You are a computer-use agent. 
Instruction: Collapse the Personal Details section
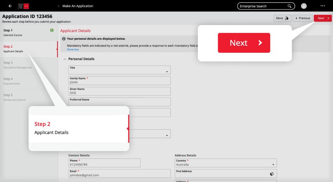(x=64, y=59)
